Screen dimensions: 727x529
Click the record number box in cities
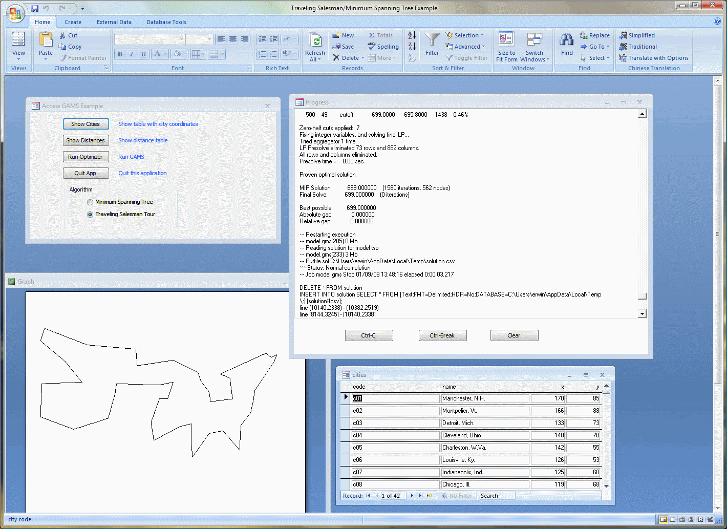tap(393, 496)
